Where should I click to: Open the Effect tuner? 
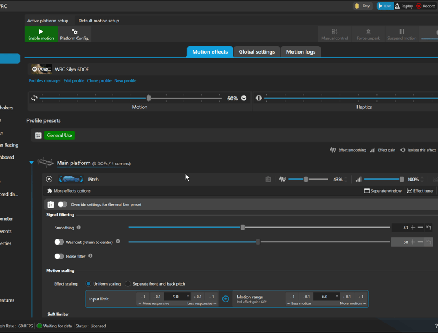tap(420, 191)
